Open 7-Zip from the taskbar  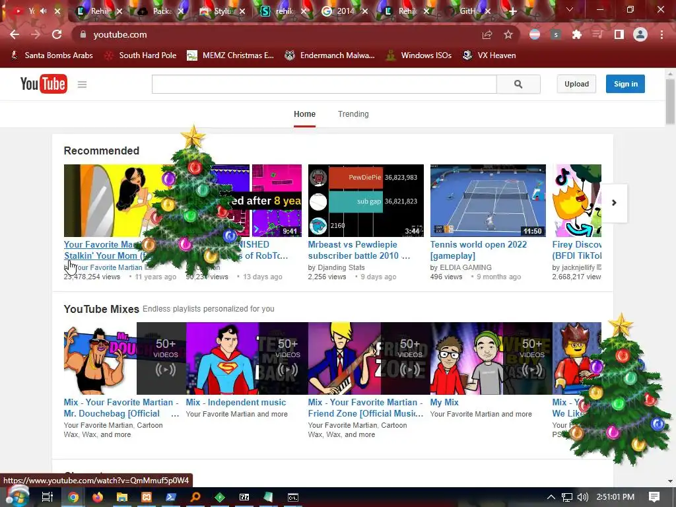244,497
